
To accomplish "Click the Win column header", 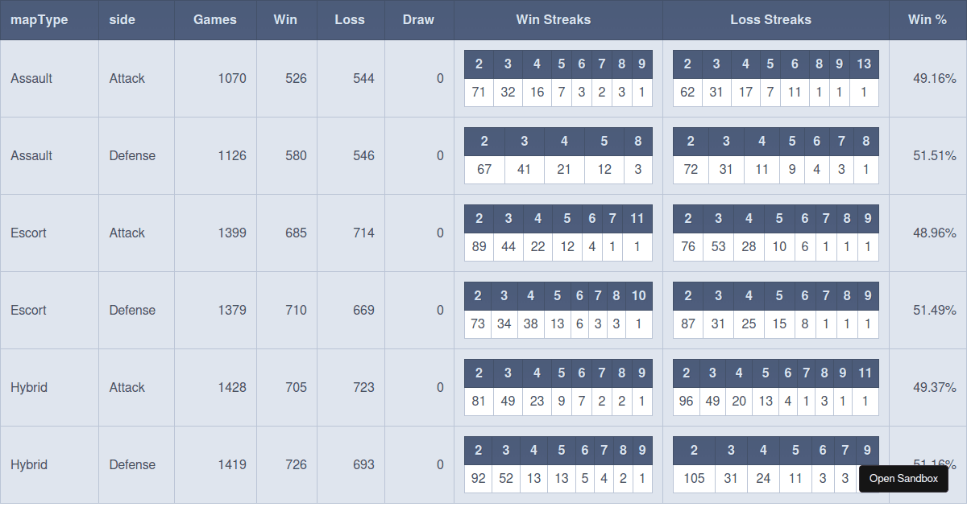I will (285, 19).
